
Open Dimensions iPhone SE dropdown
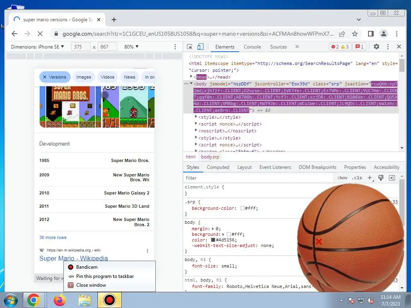click(37, 47)
